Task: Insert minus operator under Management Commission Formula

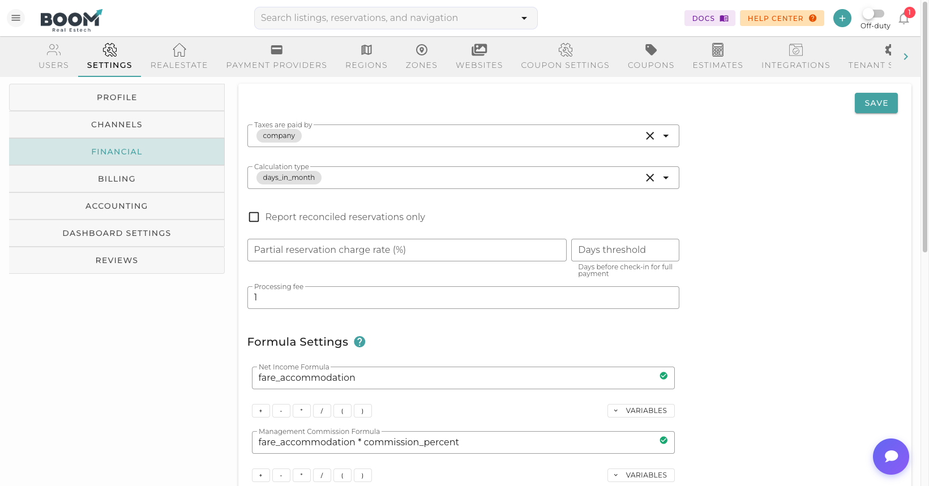Action: (281, 475)
